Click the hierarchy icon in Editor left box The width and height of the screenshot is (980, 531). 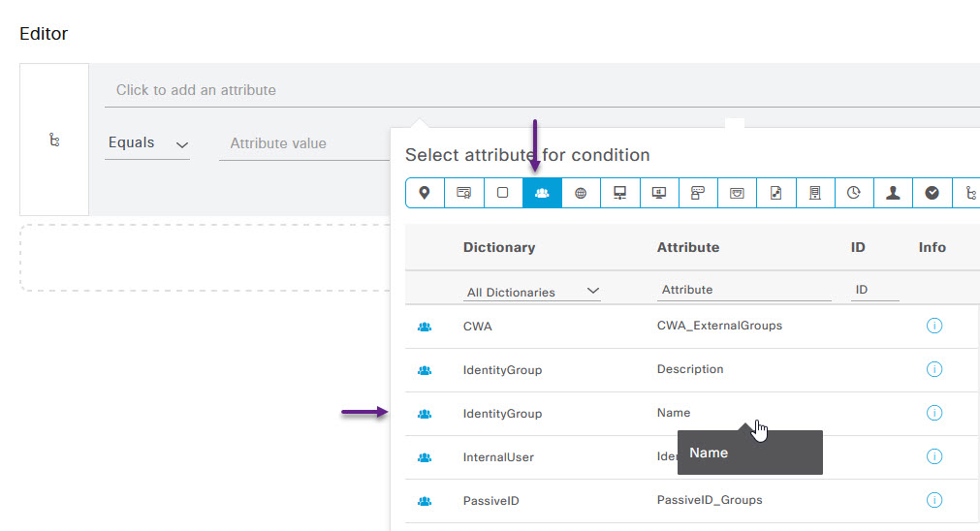(54, 140)
